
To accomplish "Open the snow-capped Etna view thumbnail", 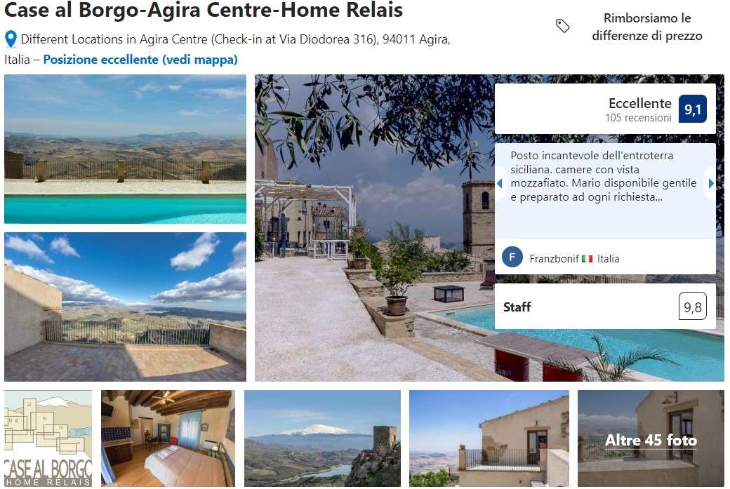I will point(322,438).
